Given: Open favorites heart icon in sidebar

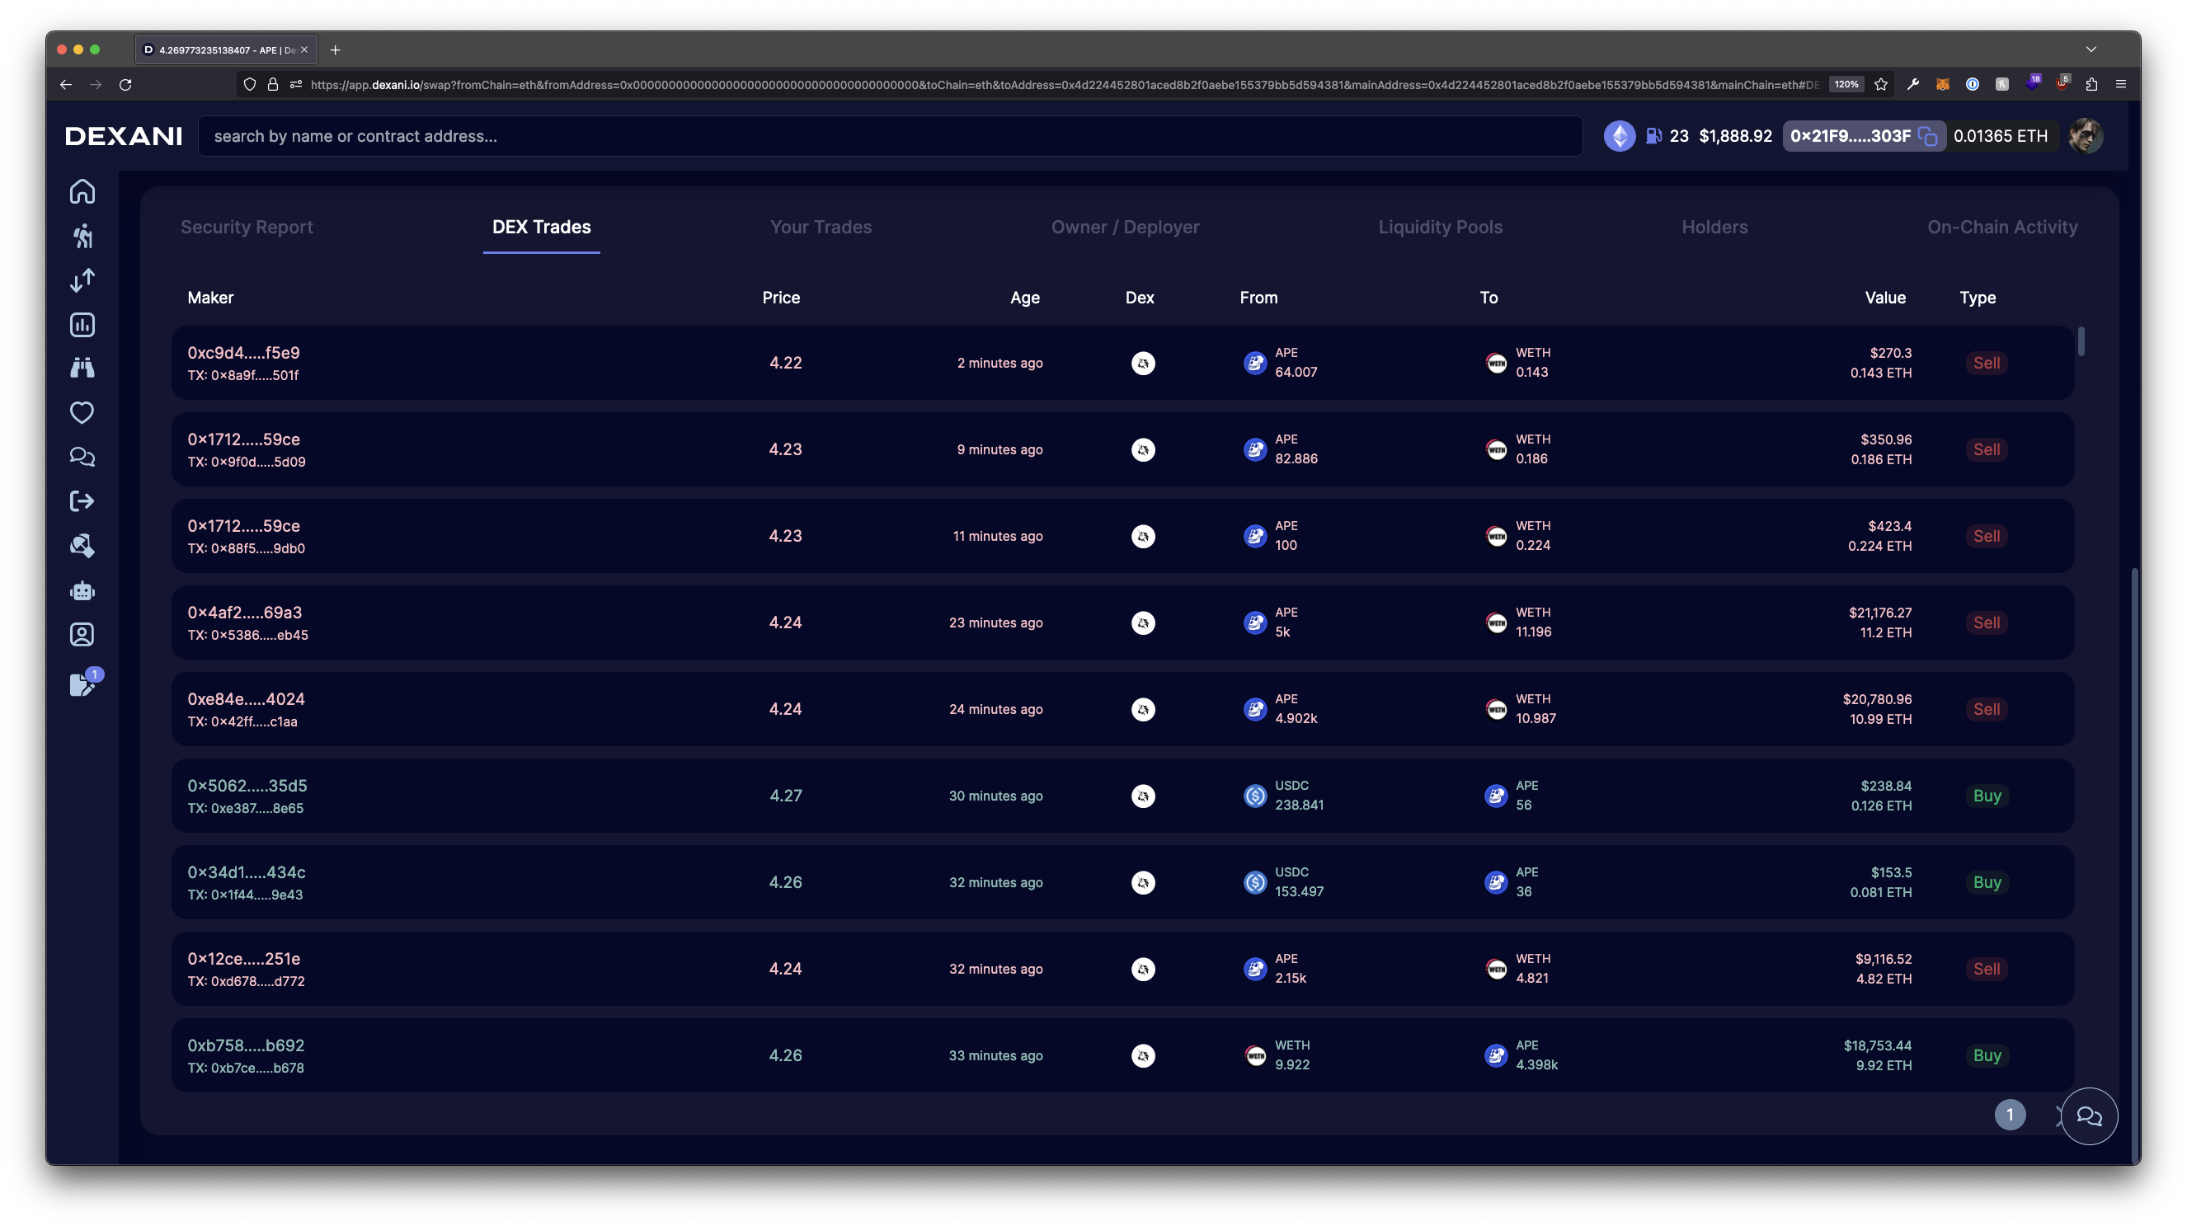Looking at the screenshot, I should click(x=82, y=412).
